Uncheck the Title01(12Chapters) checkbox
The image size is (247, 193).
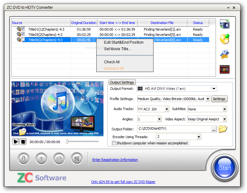[x=23, y=29]
